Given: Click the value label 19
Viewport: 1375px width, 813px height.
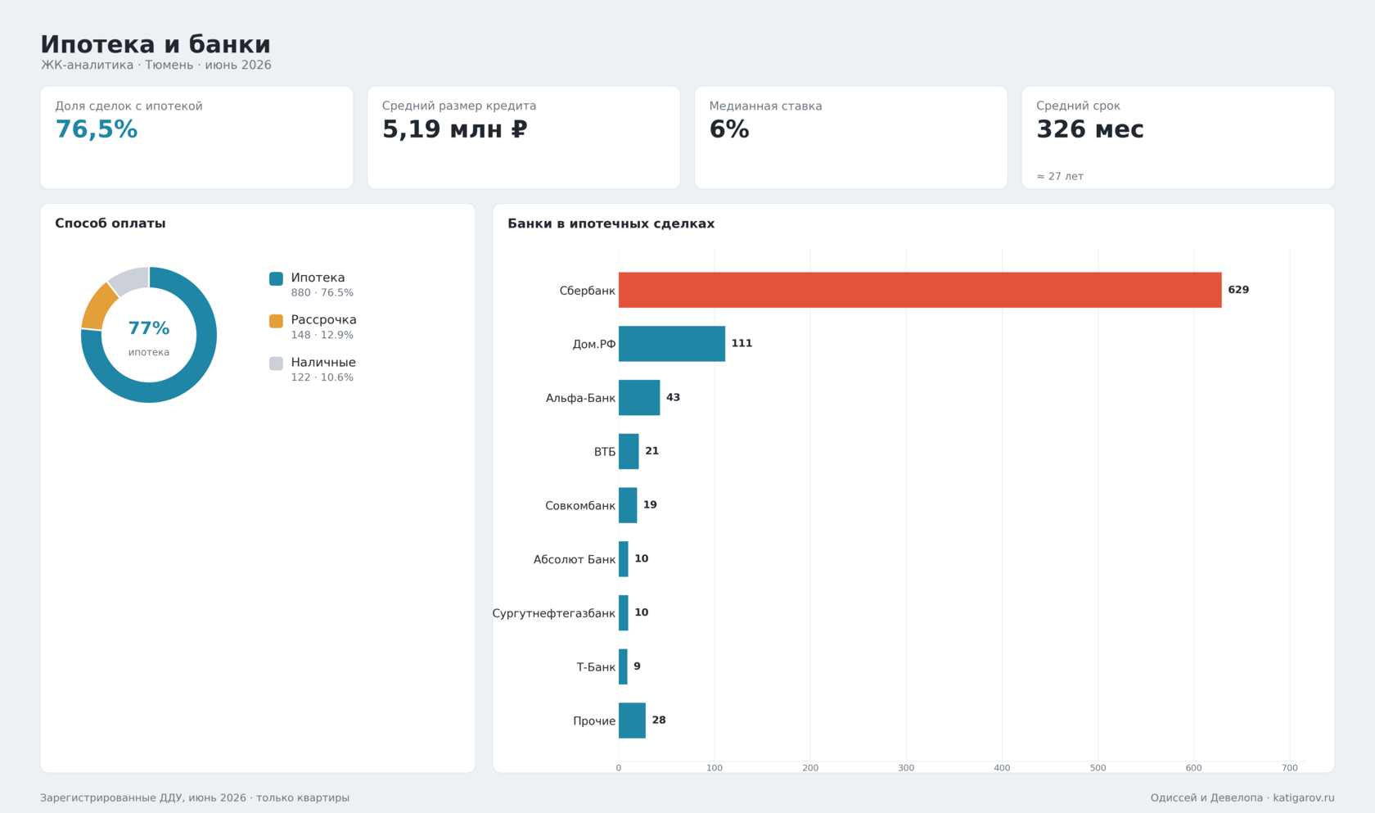Looking at the screenshot, I should [x=650, y=505].
